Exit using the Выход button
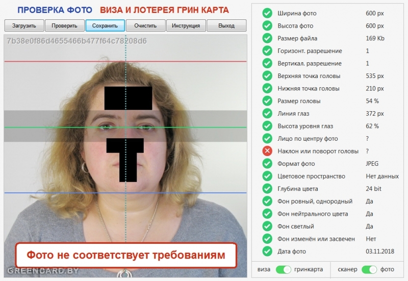408x281 pixels. point(226,25)
